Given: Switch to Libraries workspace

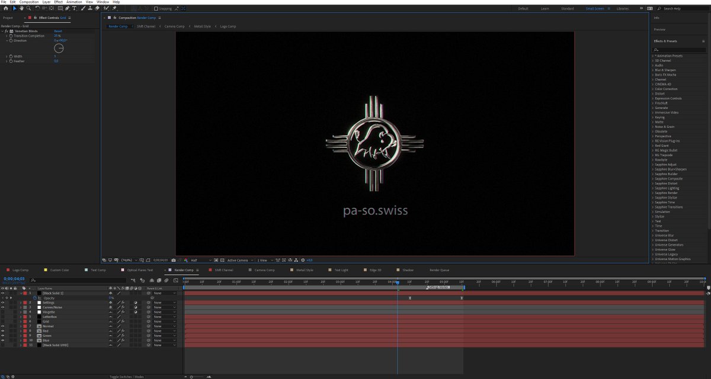Looking at the screenshot, I should [623, 8].
